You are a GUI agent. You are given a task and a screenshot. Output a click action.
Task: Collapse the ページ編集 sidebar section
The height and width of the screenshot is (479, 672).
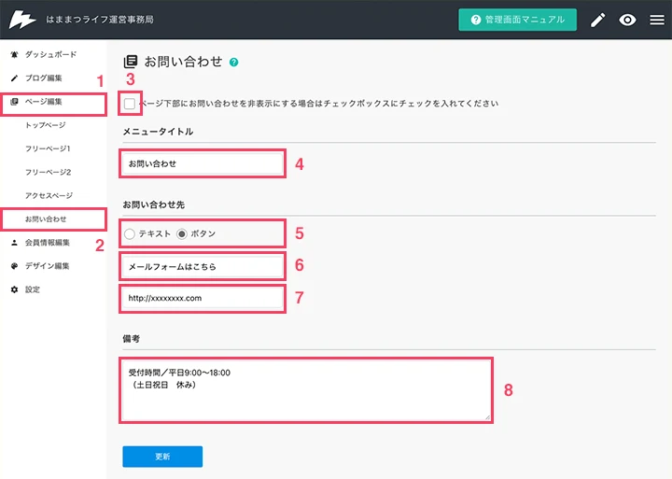click(x=54, y=102)
